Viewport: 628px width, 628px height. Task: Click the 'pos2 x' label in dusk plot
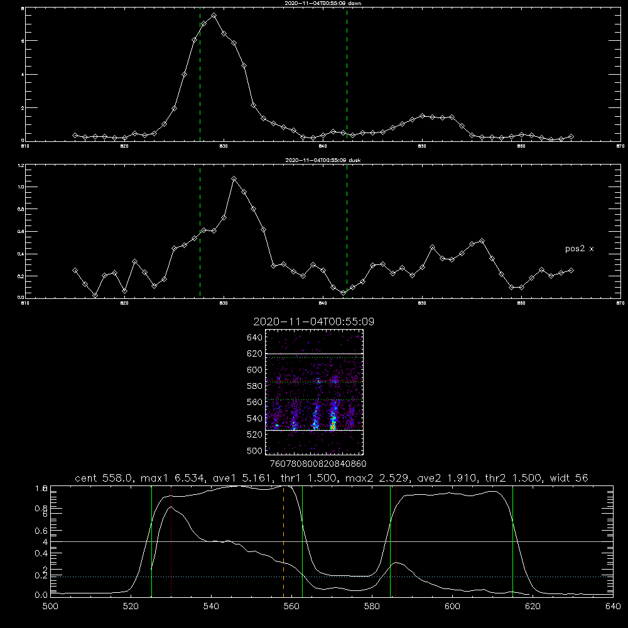(579, 249)
